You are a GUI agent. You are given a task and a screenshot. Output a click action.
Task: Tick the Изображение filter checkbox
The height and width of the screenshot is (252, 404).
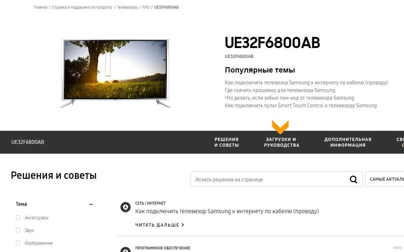click(x=18, y=243)
